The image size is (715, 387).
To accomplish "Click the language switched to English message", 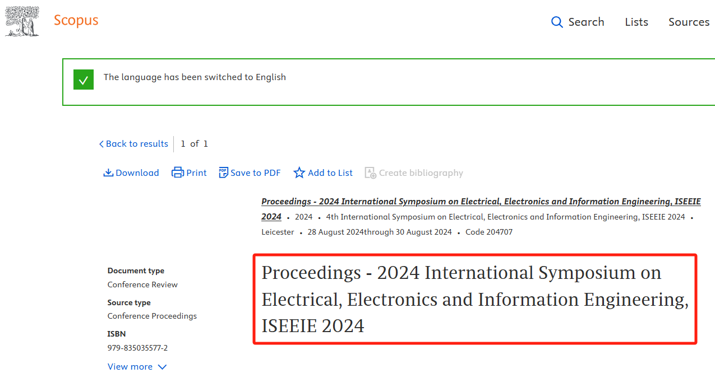I will [x=195, y=77].
